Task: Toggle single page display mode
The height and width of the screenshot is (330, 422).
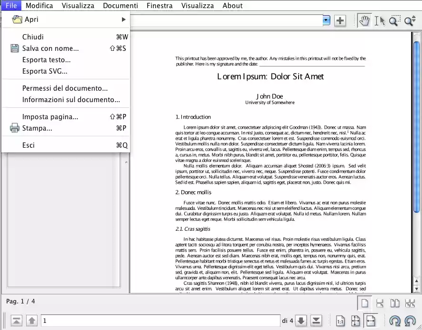Action: (x=364, y=302)
